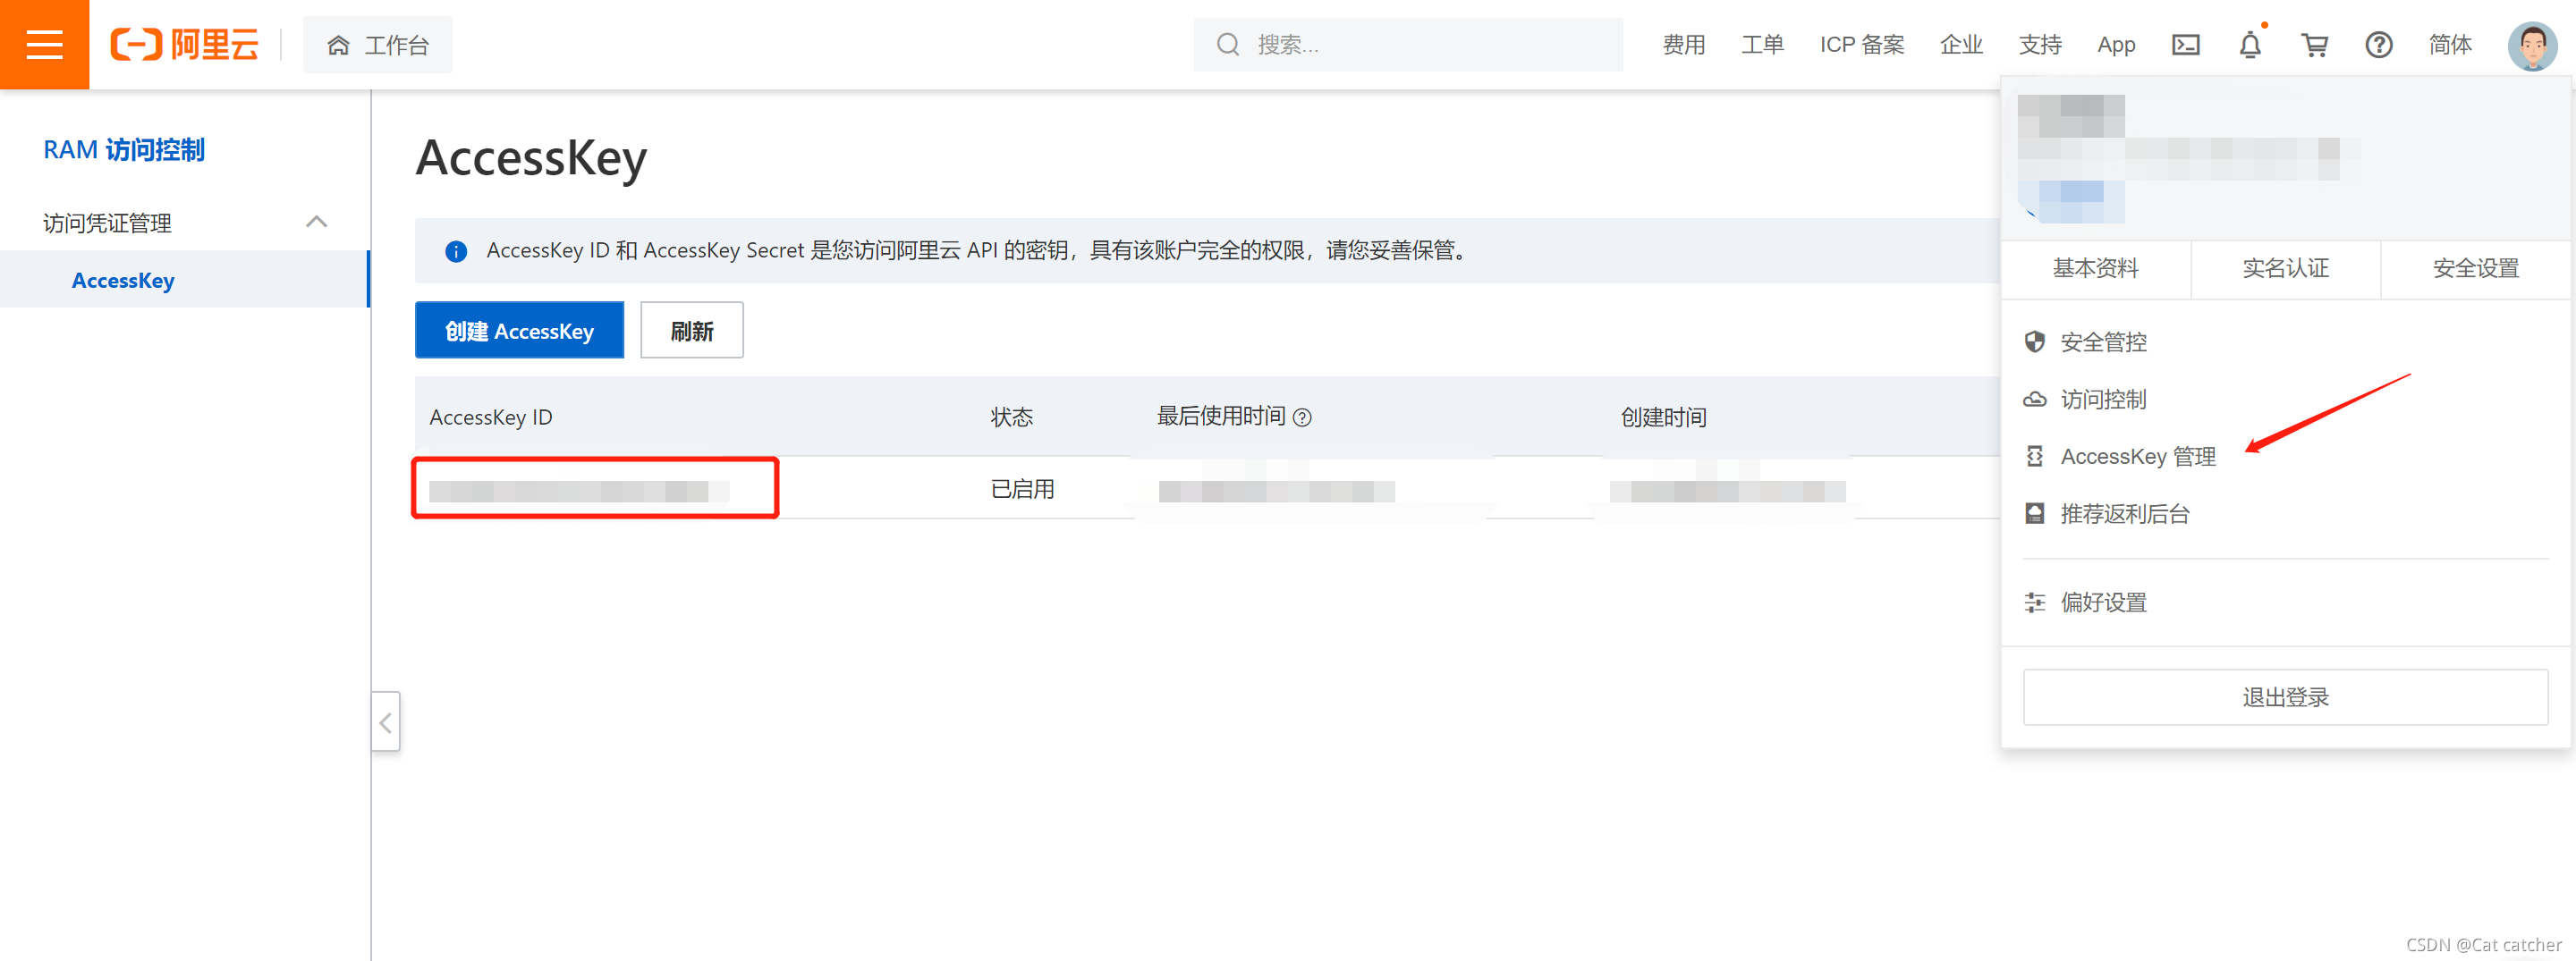Screen dimensions: 2576x961
Task: Open 推荐返利后台 menu entry
Action: (x=2126, y=513)
